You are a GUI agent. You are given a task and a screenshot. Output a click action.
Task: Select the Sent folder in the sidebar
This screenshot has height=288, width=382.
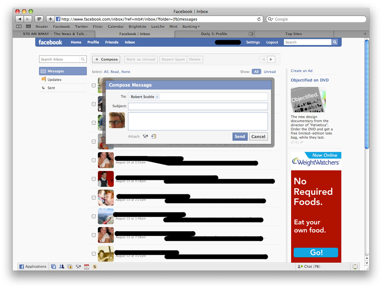tap(63, 88)
